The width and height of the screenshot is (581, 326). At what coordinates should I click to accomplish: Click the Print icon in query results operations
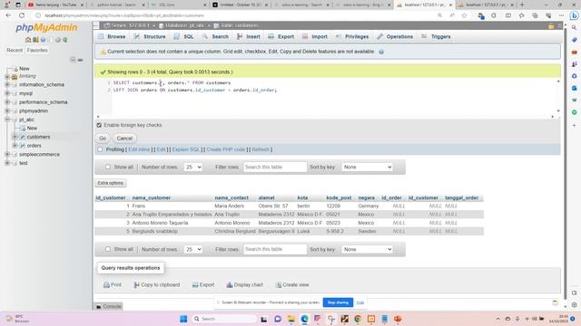pyautogui.click(x=106, y=285)
